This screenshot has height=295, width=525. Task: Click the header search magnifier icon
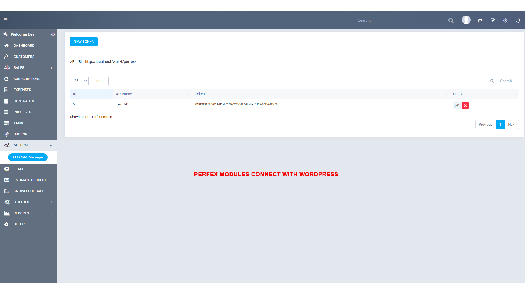point(451,20)
